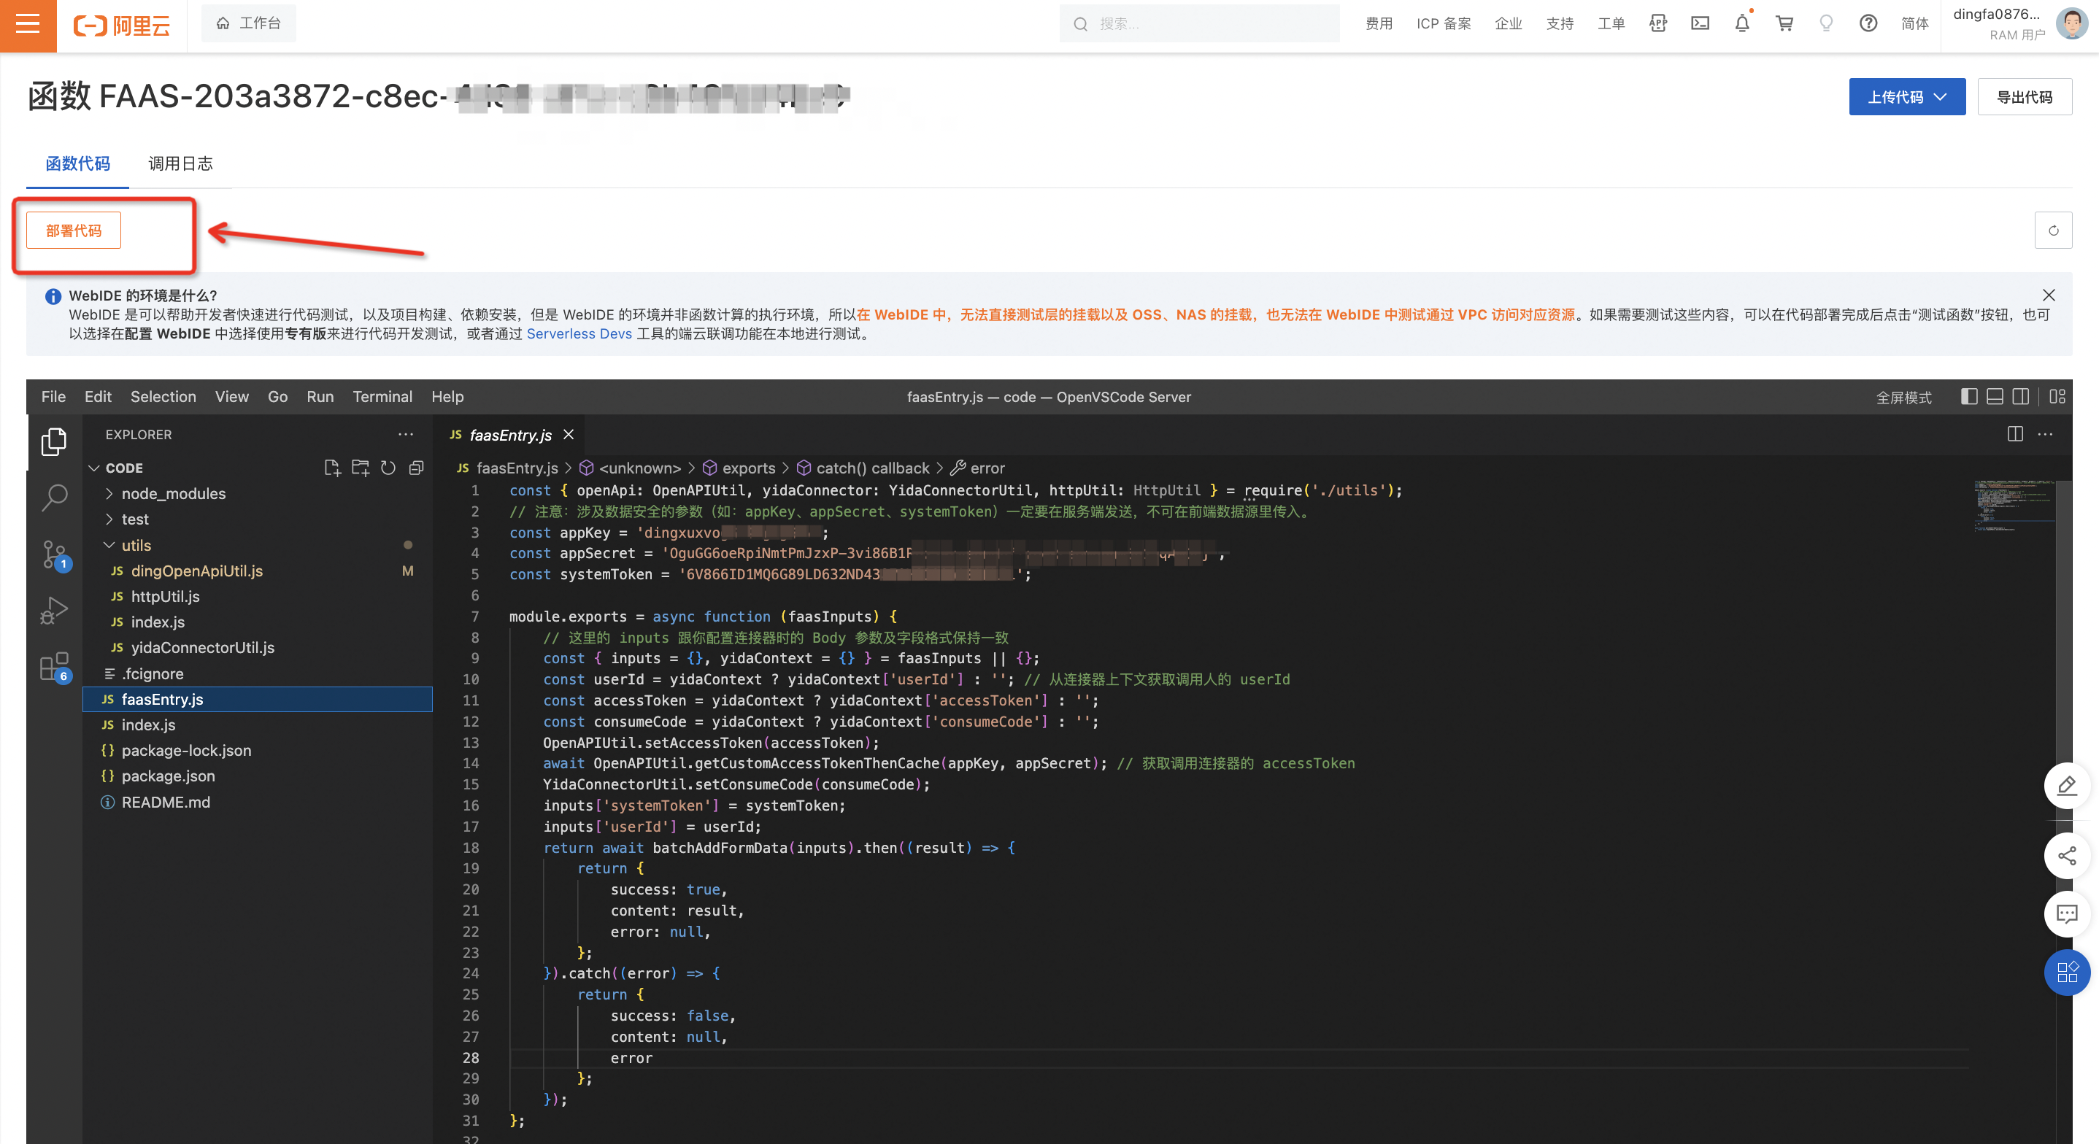Click the 部署代码 button

(73, 231)
